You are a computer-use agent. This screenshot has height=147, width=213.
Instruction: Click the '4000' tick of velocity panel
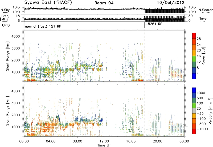pyautogui.click(x=15, y=91)
